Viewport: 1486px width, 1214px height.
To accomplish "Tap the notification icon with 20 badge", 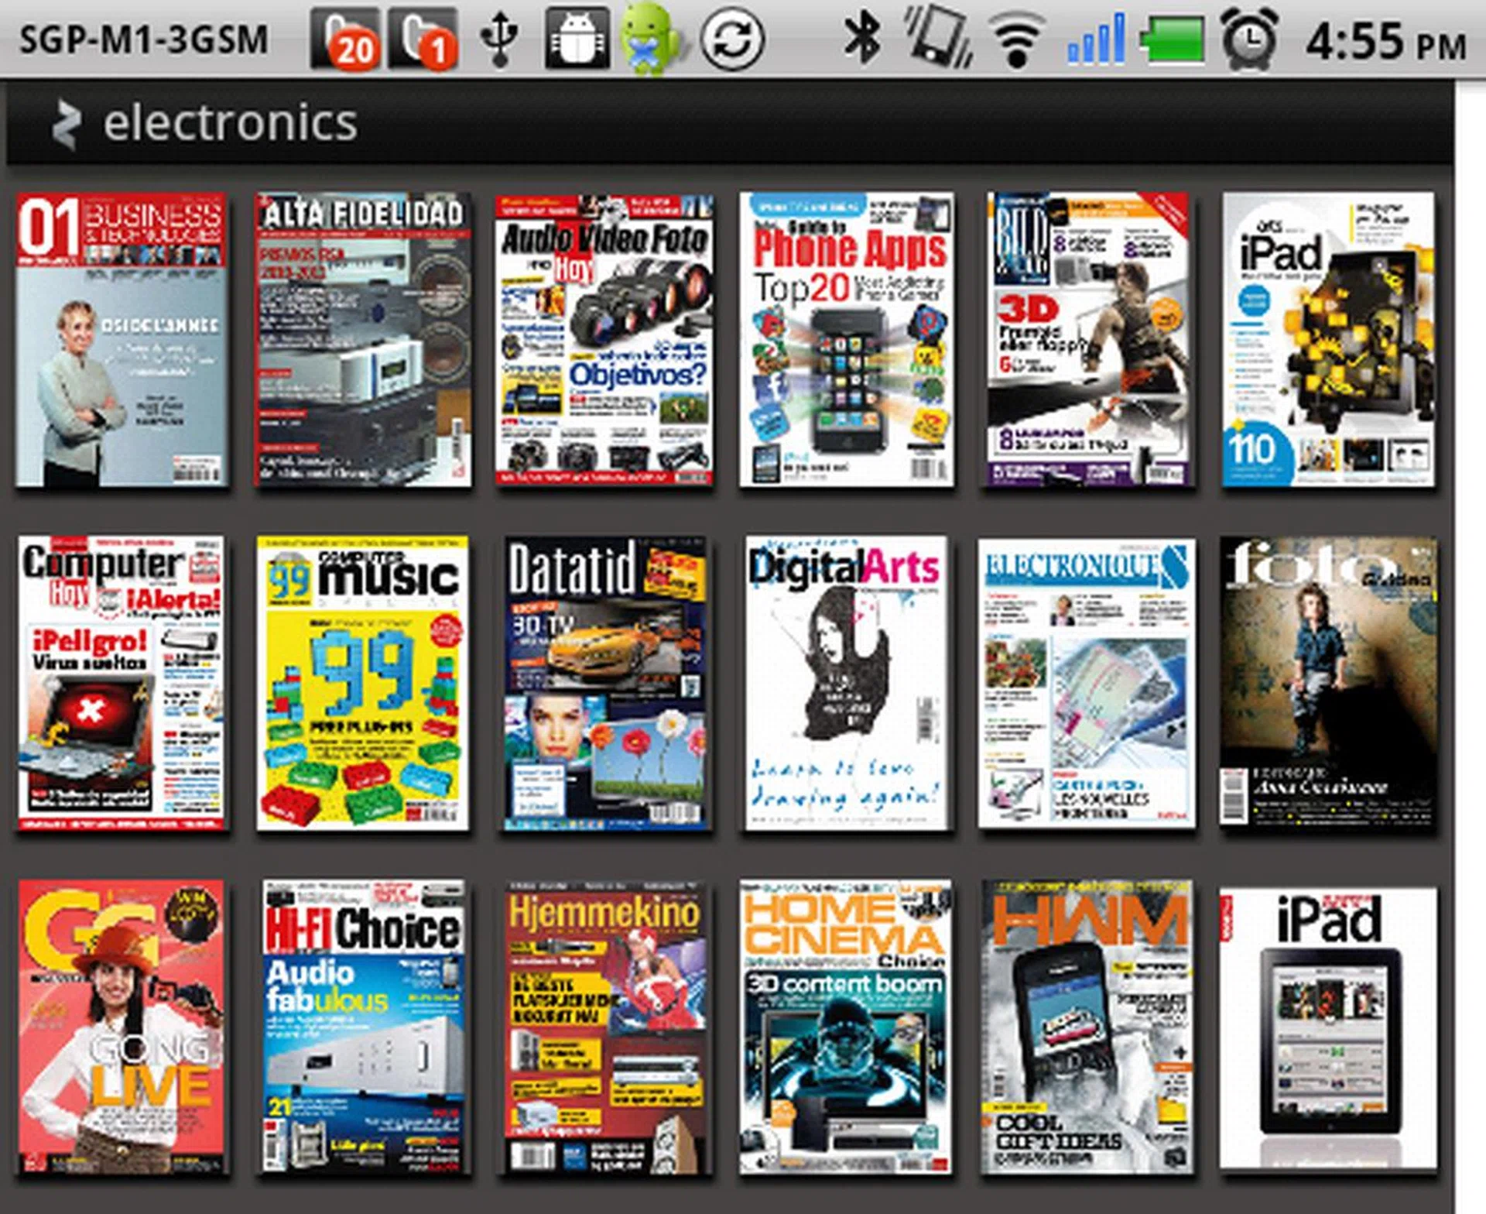I will [x=345, y=39].
